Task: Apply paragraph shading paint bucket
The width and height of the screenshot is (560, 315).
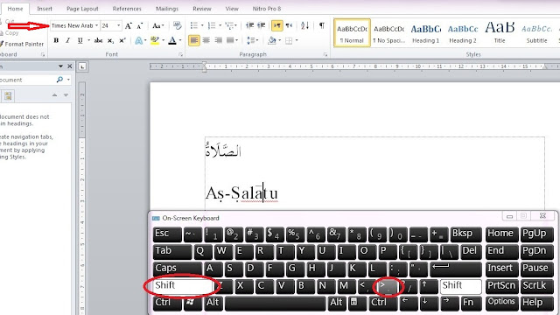Action: pos(272,40)
